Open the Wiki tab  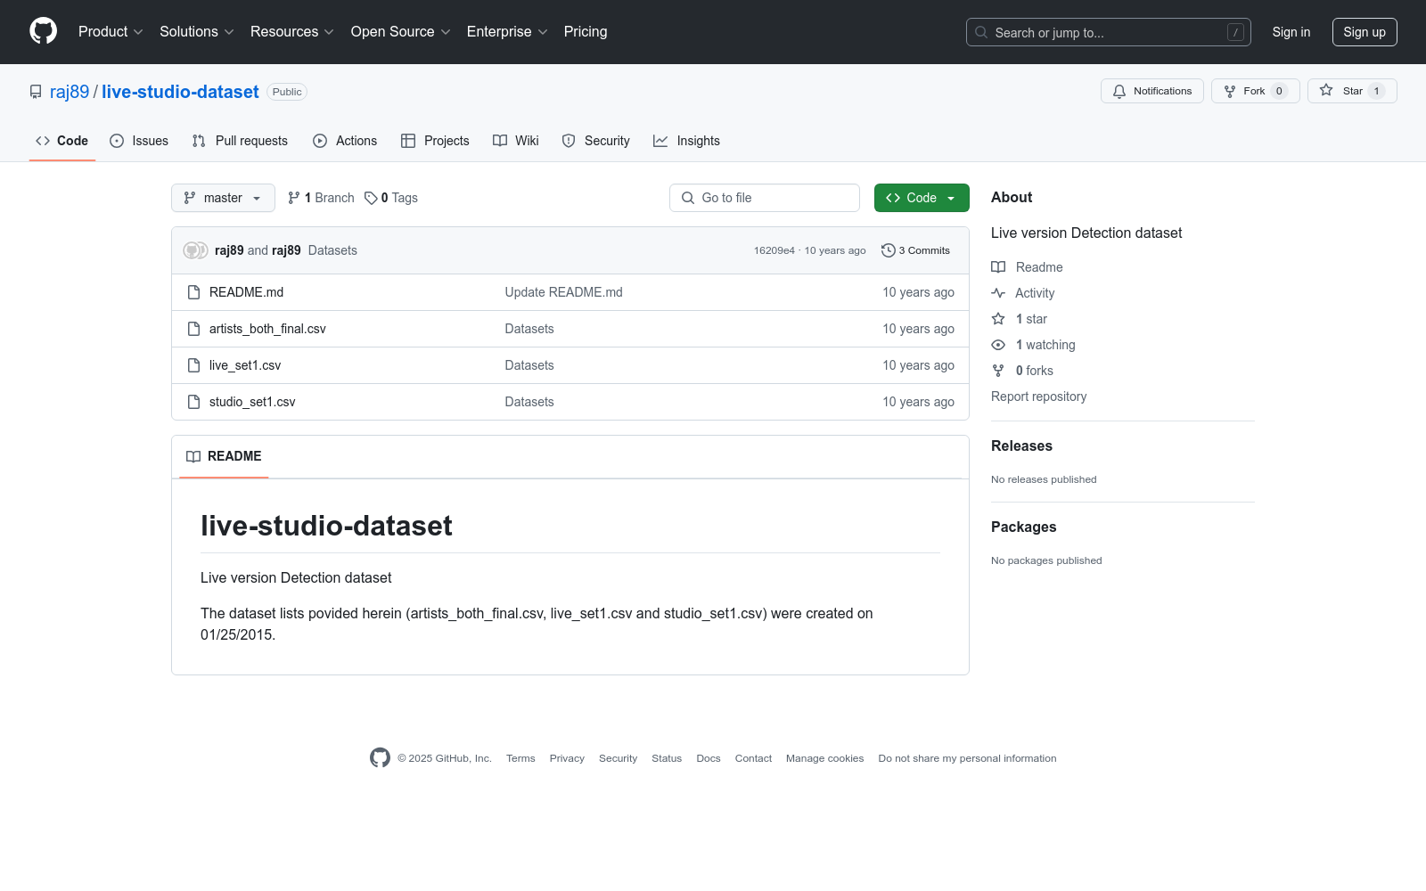[516, 141]
